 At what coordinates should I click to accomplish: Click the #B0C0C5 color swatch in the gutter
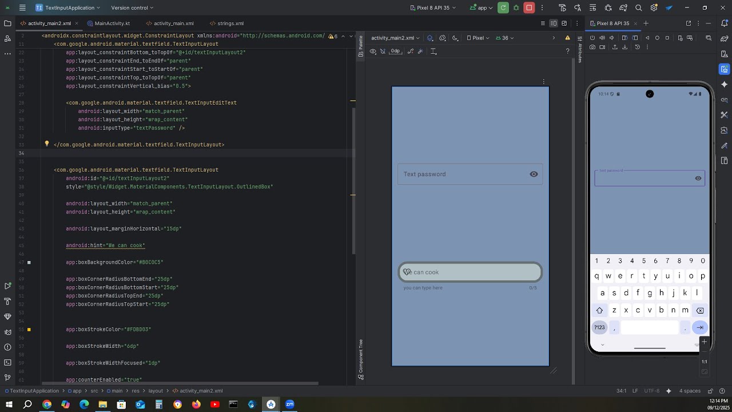pos(29,263)
